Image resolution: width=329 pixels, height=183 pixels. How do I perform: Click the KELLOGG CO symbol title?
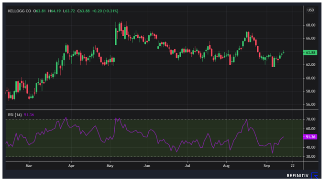coord(19,11)
